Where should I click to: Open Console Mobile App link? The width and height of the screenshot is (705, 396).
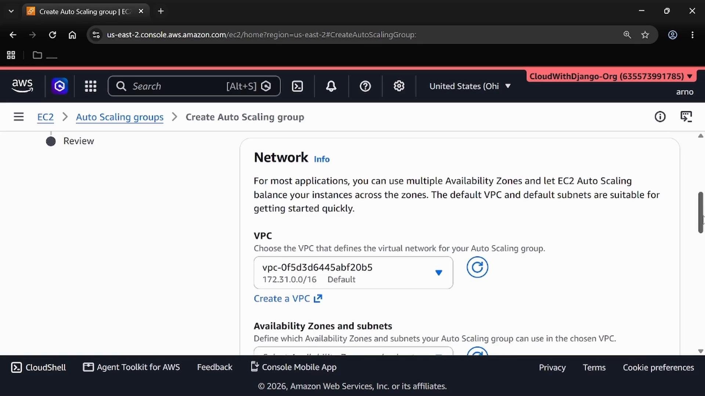pos(293,367)
